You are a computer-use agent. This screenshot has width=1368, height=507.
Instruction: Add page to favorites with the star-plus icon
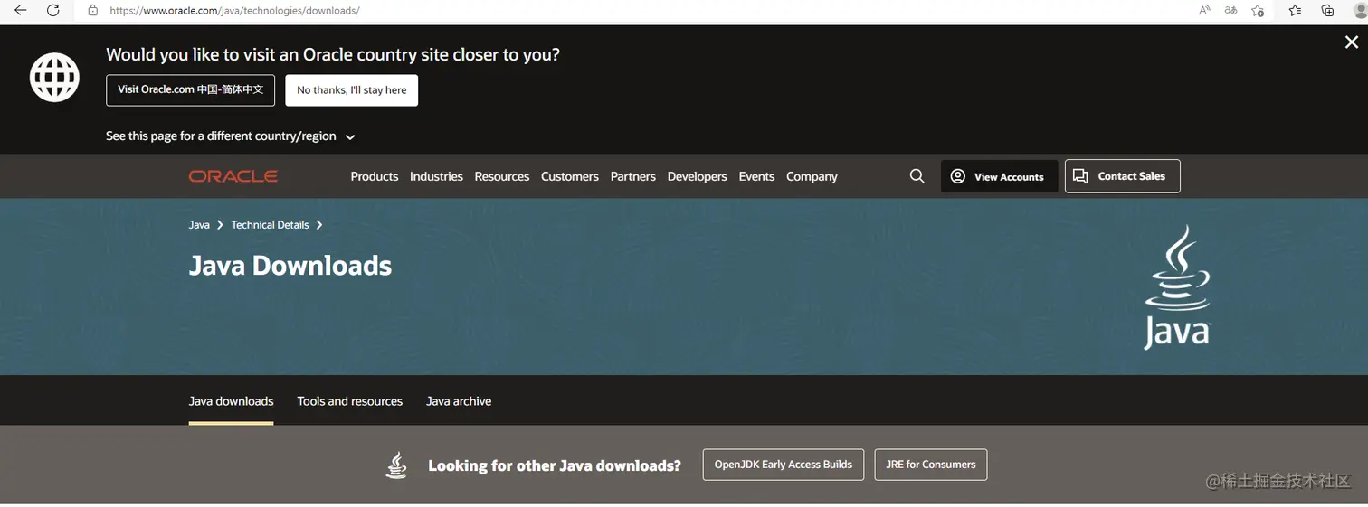click(1258, 10)
